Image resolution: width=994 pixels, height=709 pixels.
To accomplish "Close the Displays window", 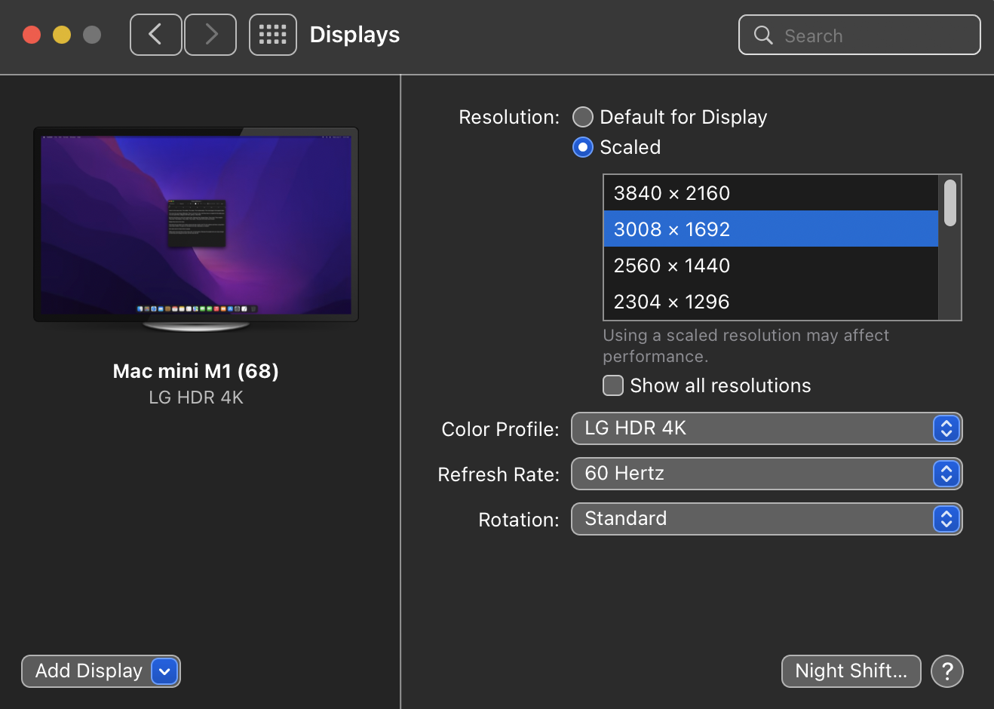I will pos(32,35).
